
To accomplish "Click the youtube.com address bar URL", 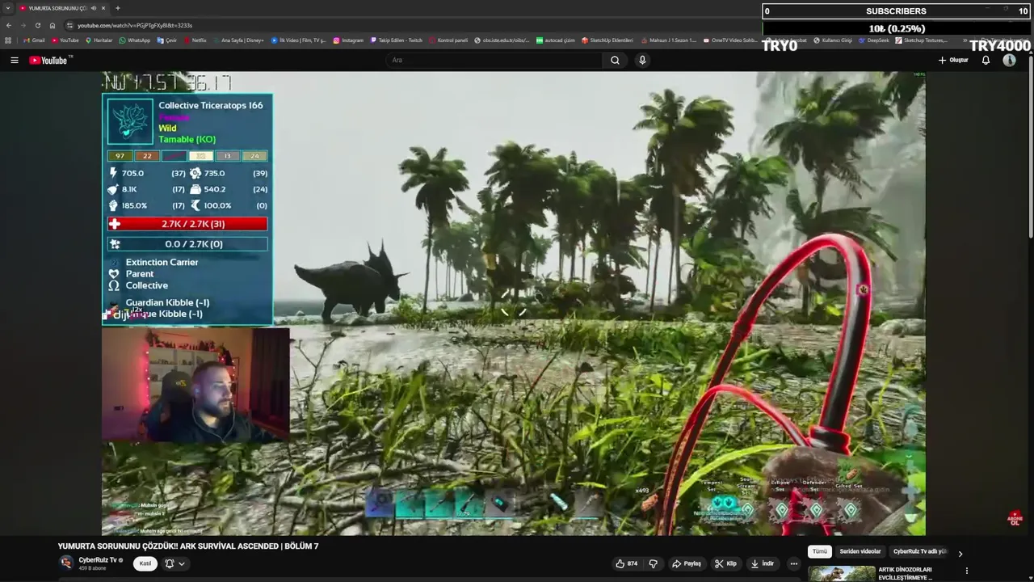I will [135, 26].
